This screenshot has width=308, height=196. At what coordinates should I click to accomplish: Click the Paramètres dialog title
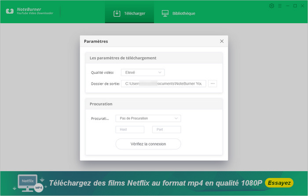[96, 41]
